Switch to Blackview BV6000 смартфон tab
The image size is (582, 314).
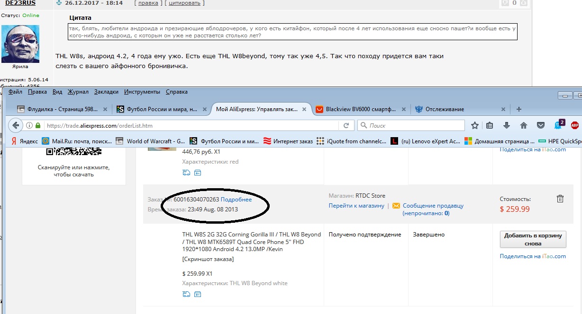coord(360,109)
